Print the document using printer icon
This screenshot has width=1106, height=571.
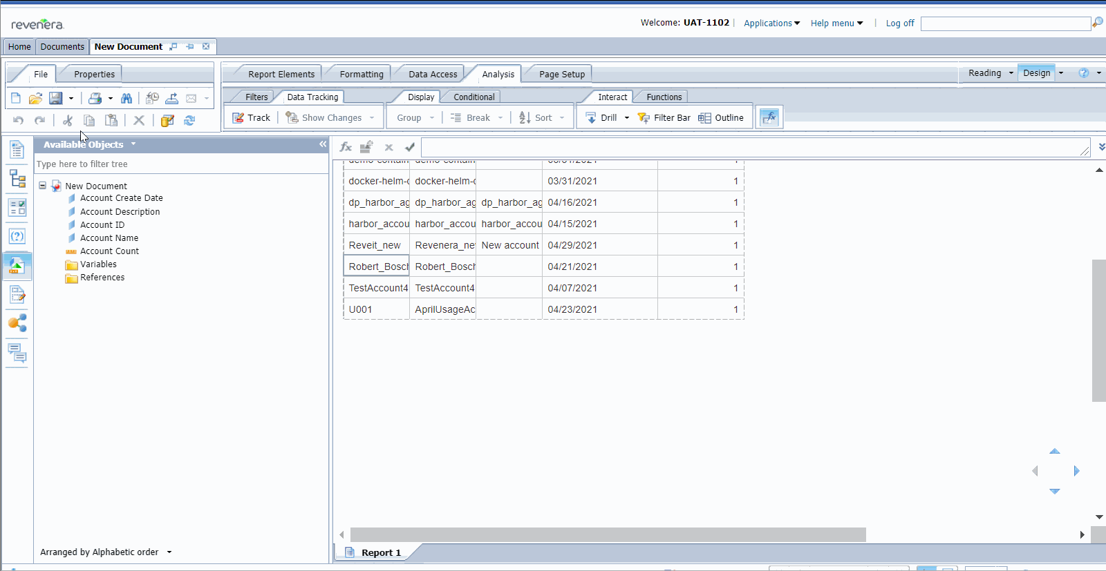point(95,98)
